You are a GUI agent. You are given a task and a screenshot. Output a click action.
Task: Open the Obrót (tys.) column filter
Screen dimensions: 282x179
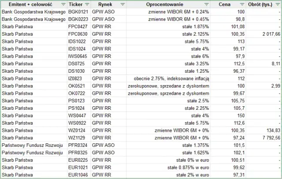coord(278,4)
